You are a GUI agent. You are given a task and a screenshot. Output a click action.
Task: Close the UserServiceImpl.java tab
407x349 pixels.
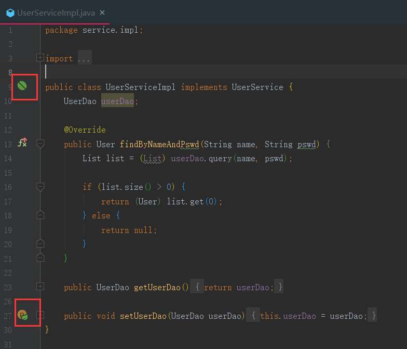click(x=102, y=12)
